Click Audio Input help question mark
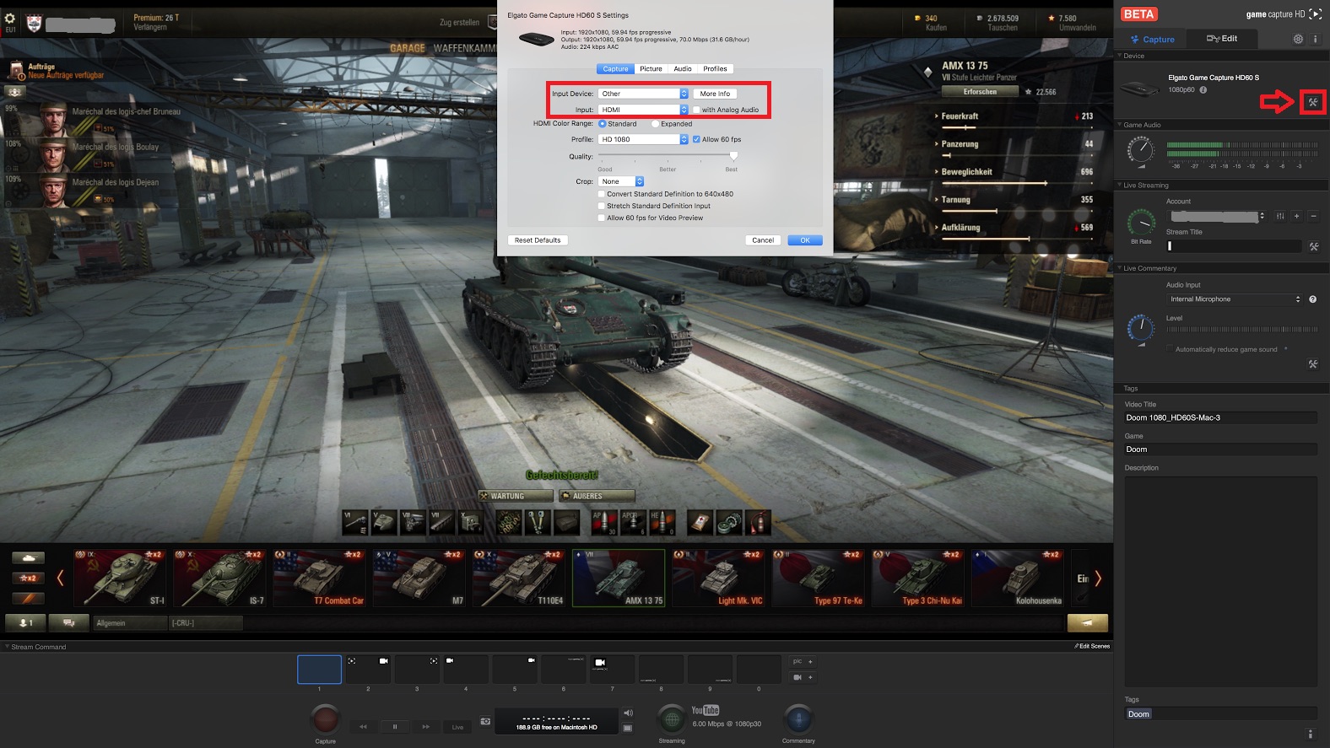Viewport: 1330px width, 748px height. [x=1312, y=299]
